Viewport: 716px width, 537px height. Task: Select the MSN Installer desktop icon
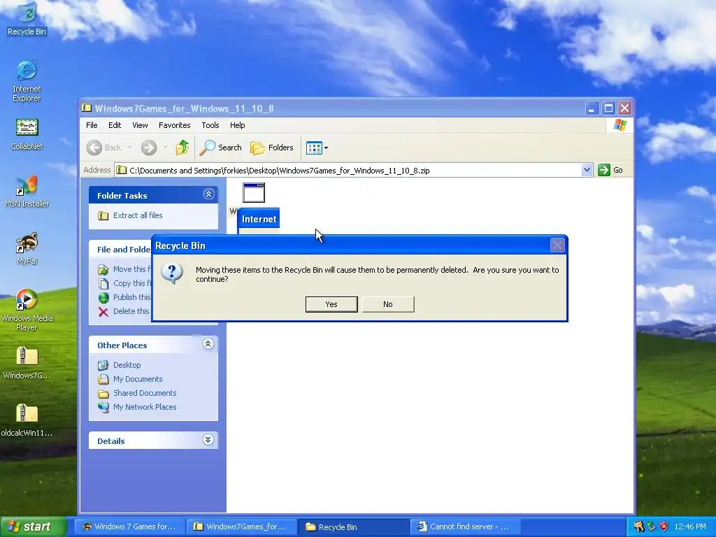click(x=27, y=192)
